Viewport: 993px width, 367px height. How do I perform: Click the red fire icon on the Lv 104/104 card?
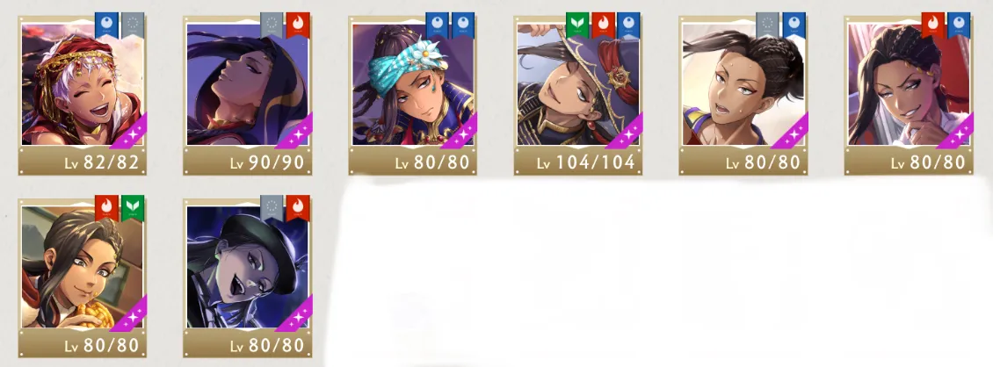[603, 24]
